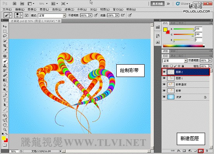
Task: Toggle lock position icon
Action: click(x=179, y=66)
